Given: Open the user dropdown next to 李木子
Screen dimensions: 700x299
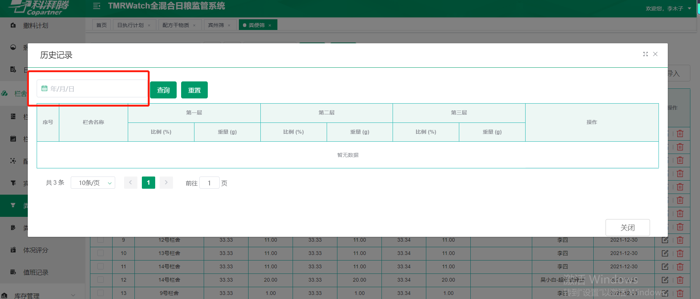Looking at the screenshot, I should pyautogui.click(x=689, y=9).
